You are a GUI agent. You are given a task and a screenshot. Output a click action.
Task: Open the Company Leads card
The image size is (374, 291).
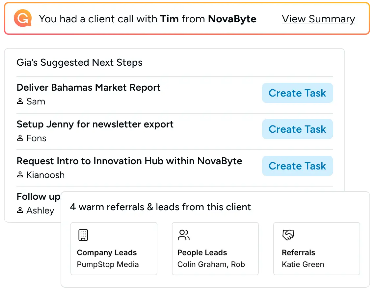pyautogui.click(x=114, y=249)
